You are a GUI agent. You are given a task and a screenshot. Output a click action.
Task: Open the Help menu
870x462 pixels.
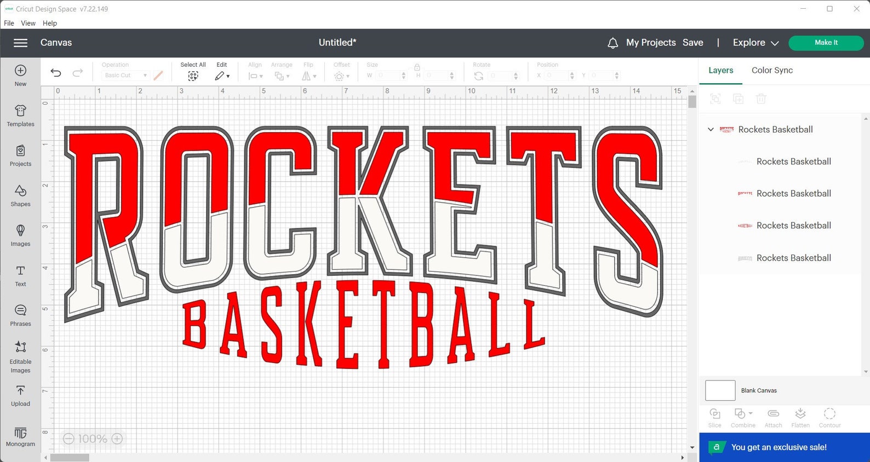click(x=50, y=23)
